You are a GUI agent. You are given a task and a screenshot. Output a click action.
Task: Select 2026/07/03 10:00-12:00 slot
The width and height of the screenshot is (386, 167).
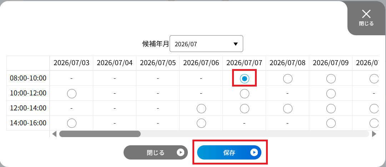tap(72, 94)
